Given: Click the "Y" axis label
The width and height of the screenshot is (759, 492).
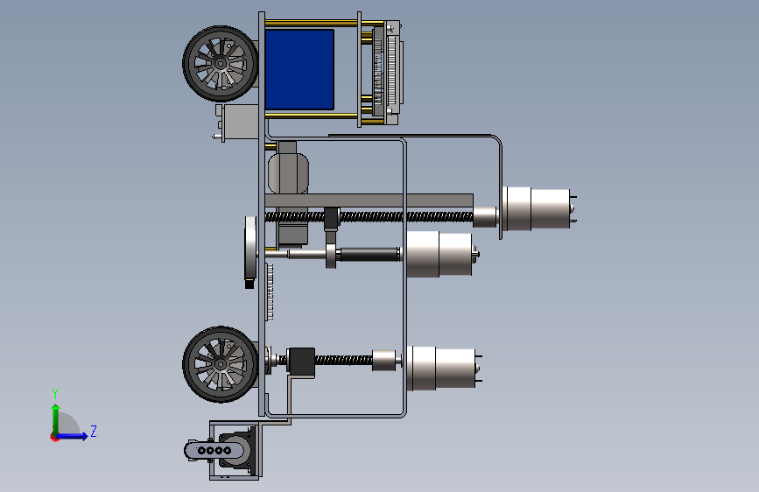Looking at the screenshot, I should pyautogui.click(x=55, y=393).
